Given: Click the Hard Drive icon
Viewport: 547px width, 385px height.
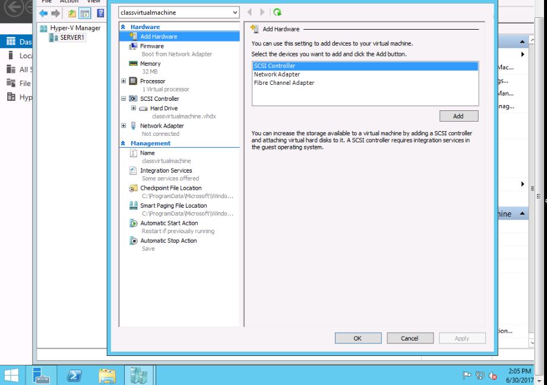Looking at the screenshot, I should [x=143, y=109].
